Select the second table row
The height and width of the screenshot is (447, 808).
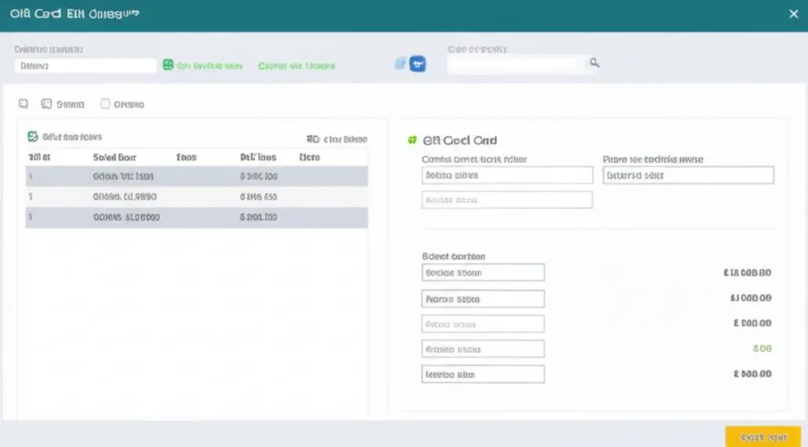[x=197, y=196]
